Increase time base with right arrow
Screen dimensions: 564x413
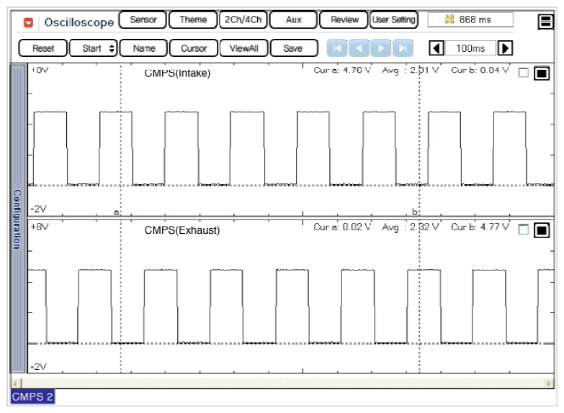pyautogui.click(x=506, y=49)
